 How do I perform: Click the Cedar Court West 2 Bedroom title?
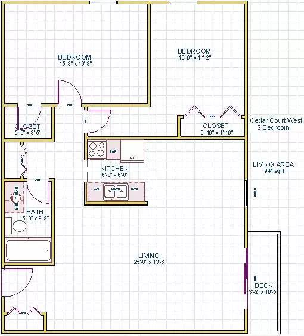pos(276,124)
